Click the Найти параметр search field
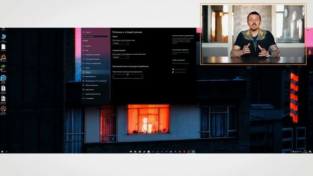This screenshot has height=176, width=313. [x=96, y=36]
